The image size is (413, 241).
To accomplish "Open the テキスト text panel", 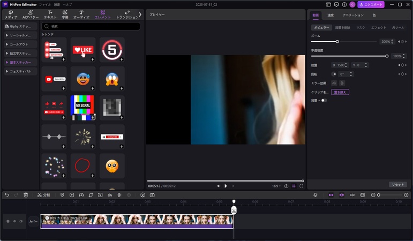I will [x=50, y=15].
